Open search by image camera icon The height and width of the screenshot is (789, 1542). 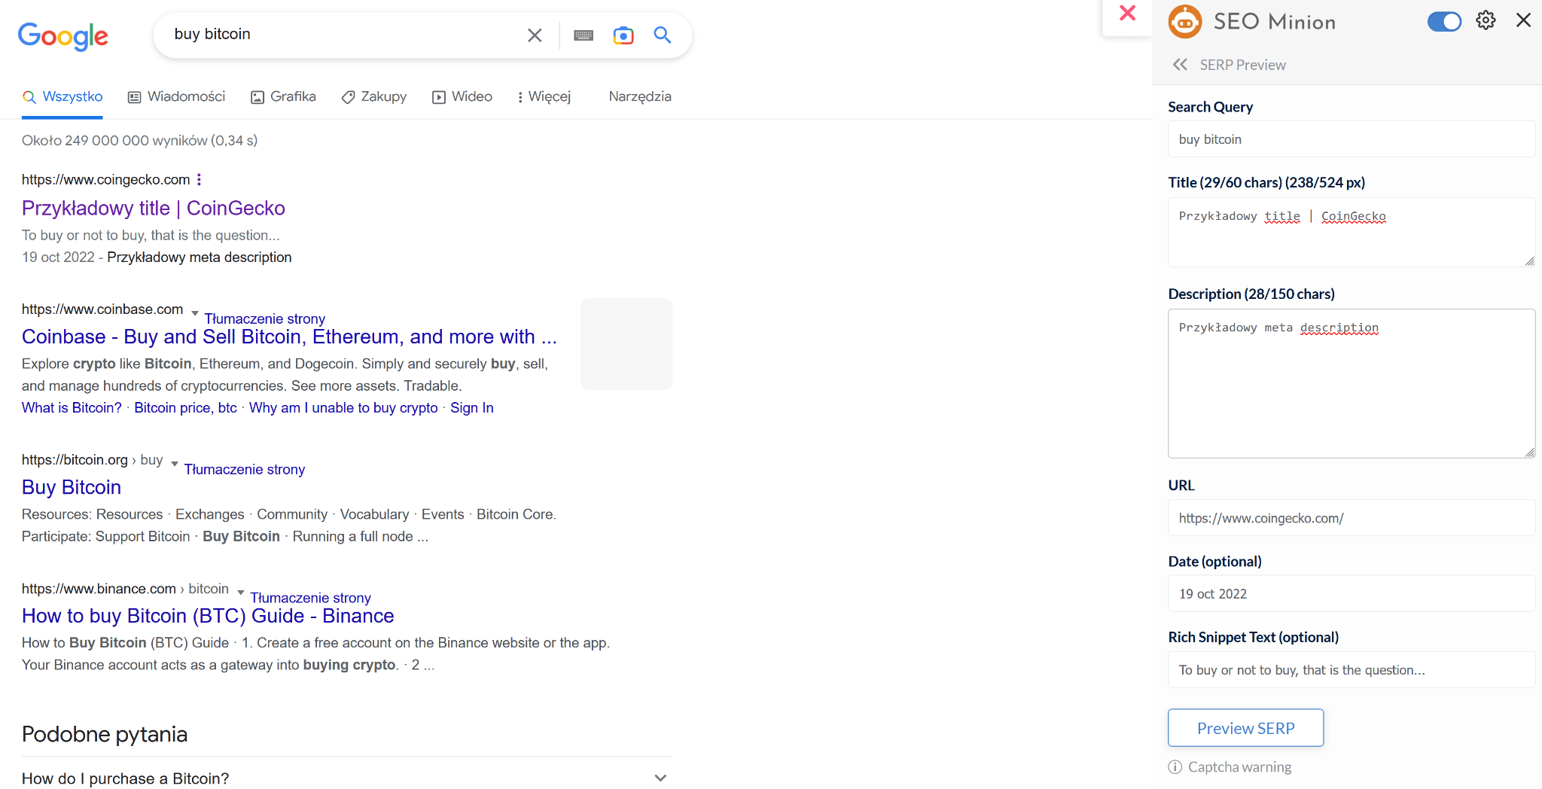click(623, 35)
